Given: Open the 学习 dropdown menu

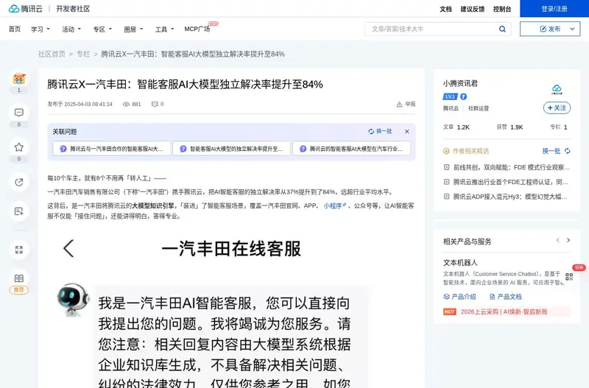Looking at the screenshot, I should coord(40,29).
